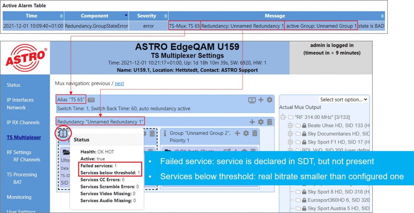The width and height of the screenshot is (414, 213).
Task: Open RF Settings in sidebar
Action: pos(19,152)
